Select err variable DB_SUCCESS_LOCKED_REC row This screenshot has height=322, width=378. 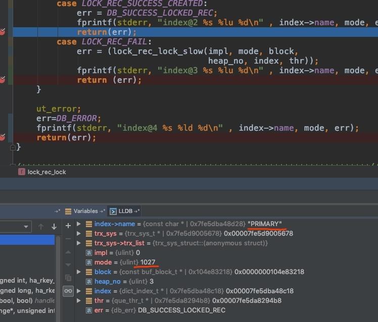pyautogui.click(x=156, y=310)
